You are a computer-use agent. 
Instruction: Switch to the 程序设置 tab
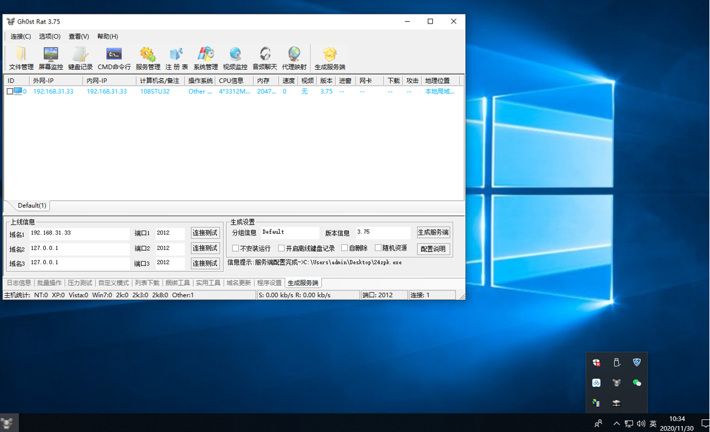269,283
